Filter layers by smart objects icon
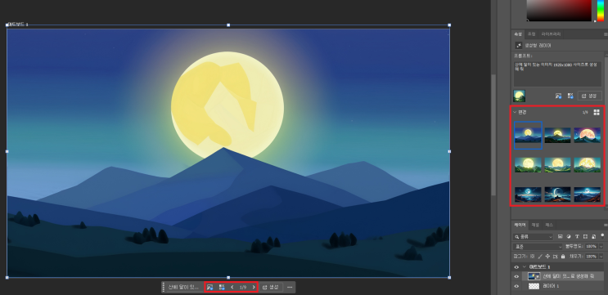This screenshot has width=608, height=295. coord(593,236)
